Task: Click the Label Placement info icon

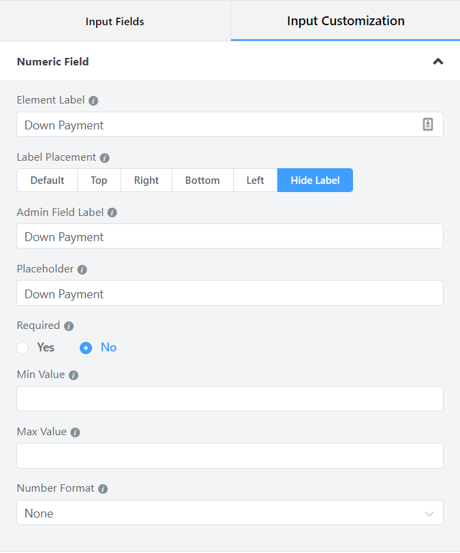Action: coord(104,157)
